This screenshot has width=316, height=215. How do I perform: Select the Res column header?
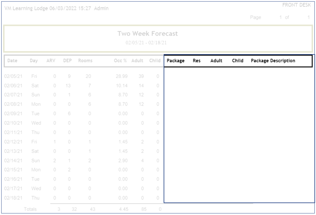(196, 61)
